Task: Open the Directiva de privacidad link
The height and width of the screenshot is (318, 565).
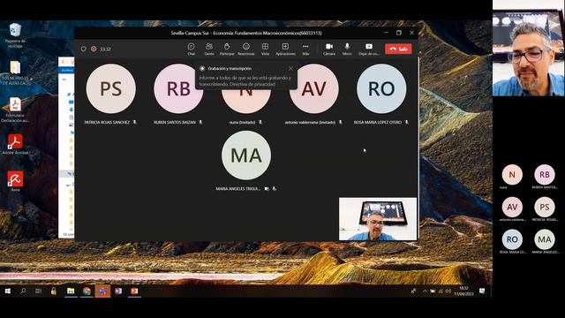Action: point(252,84)
